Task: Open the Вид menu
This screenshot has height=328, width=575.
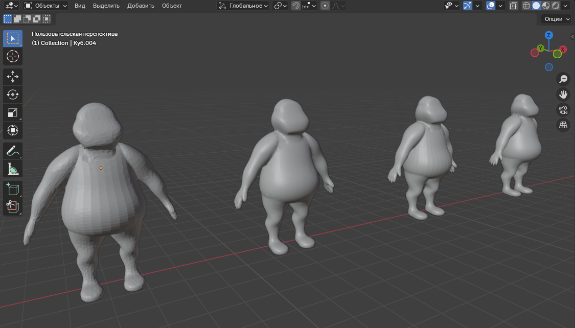Action: [x=80, y=6]
